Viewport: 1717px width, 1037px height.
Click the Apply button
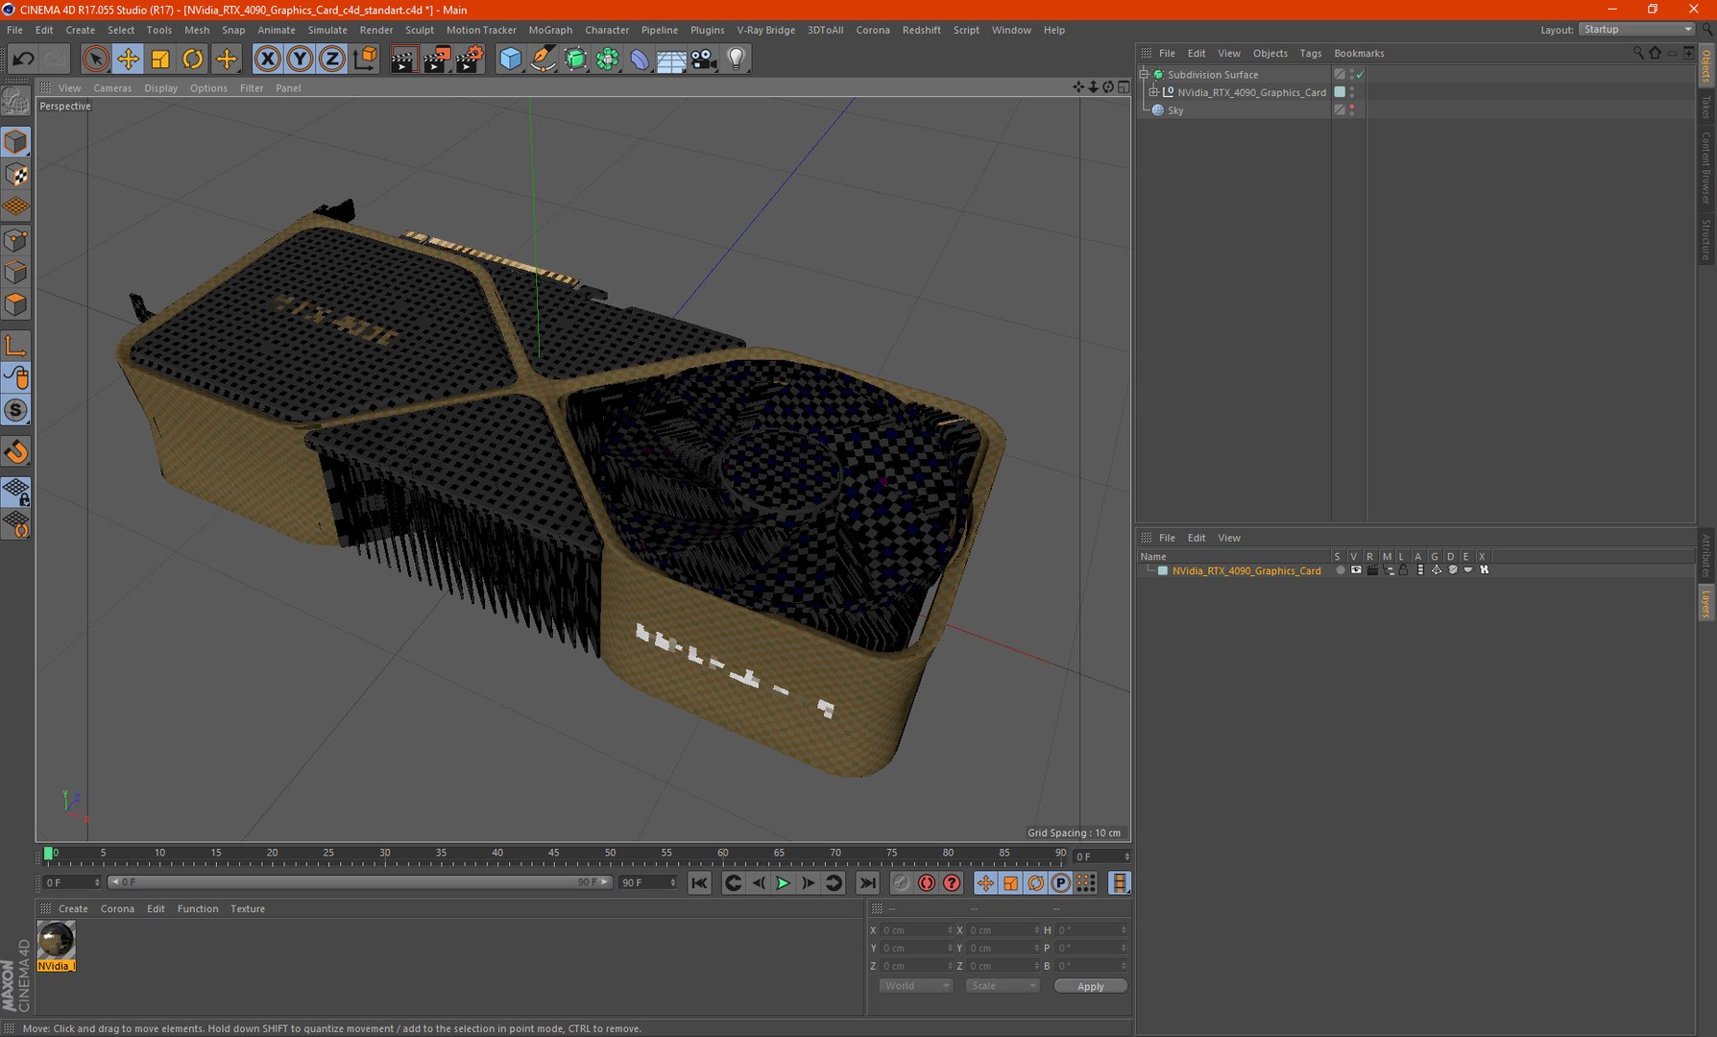[x=1090, y=986]
